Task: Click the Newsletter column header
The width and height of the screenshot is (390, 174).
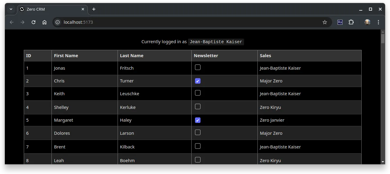Action: 225,56
